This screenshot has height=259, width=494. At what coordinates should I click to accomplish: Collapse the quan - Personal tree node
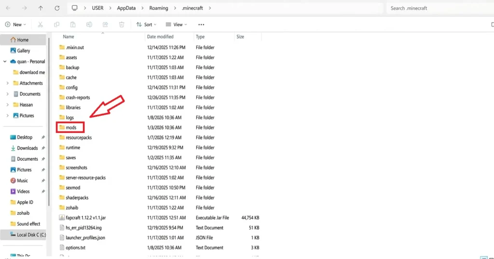click(x=5, y=62)
